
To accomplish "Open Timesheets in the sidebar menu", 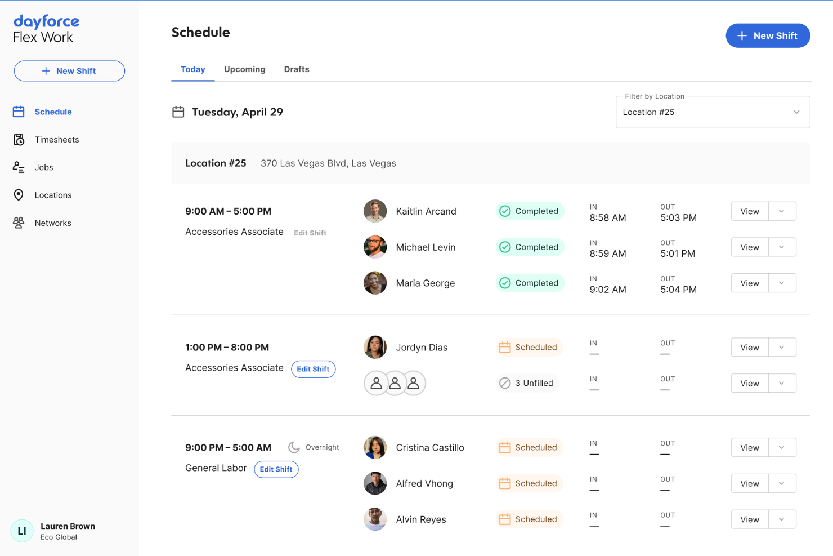I will pos(57,139).
